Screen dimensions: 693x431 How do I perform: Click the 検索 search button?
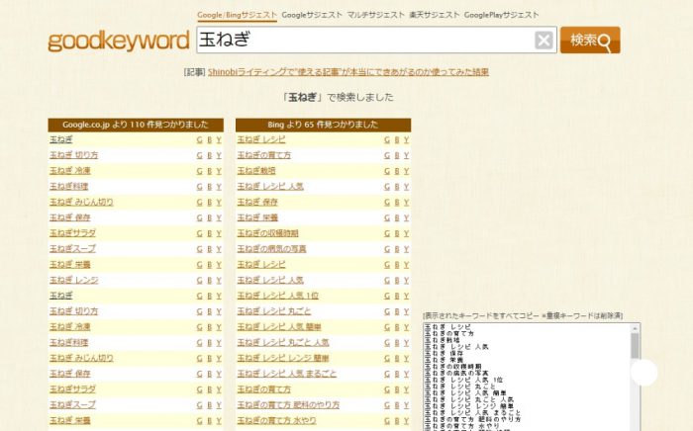pos(590,41)
